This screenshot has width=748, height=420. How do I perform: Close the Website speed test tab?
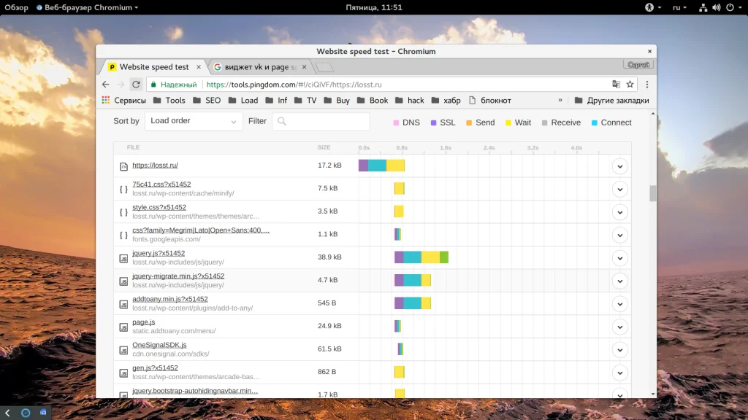pos(199,67)
